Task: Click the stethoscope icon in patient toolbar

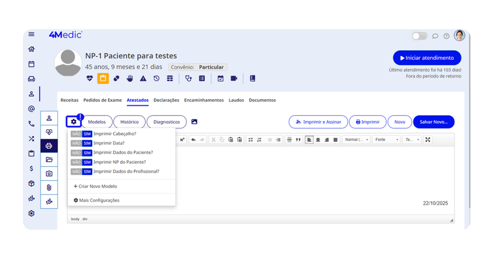Action: coord(188,78)
